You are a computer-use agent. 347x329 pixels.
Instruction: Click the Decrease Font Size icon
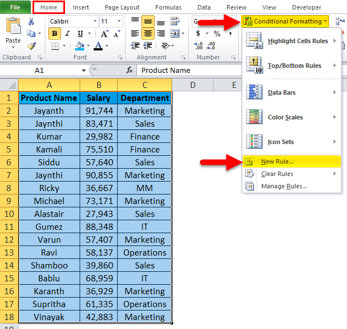[x=117, y=34]
